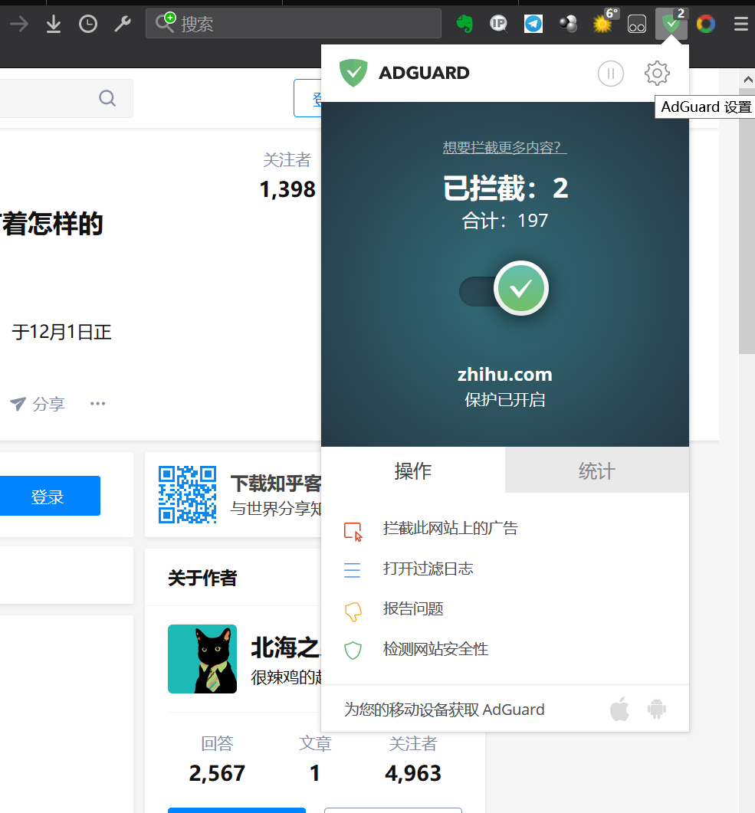Image resolution: width=755 pixels, height=813 pixels.
Task: Click the page vertical scrollbar thumb
Action: coord(747,221)
